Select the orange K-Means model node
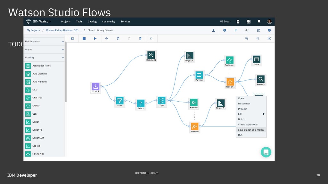Screen dimensions: 328x184 point(194,127)
